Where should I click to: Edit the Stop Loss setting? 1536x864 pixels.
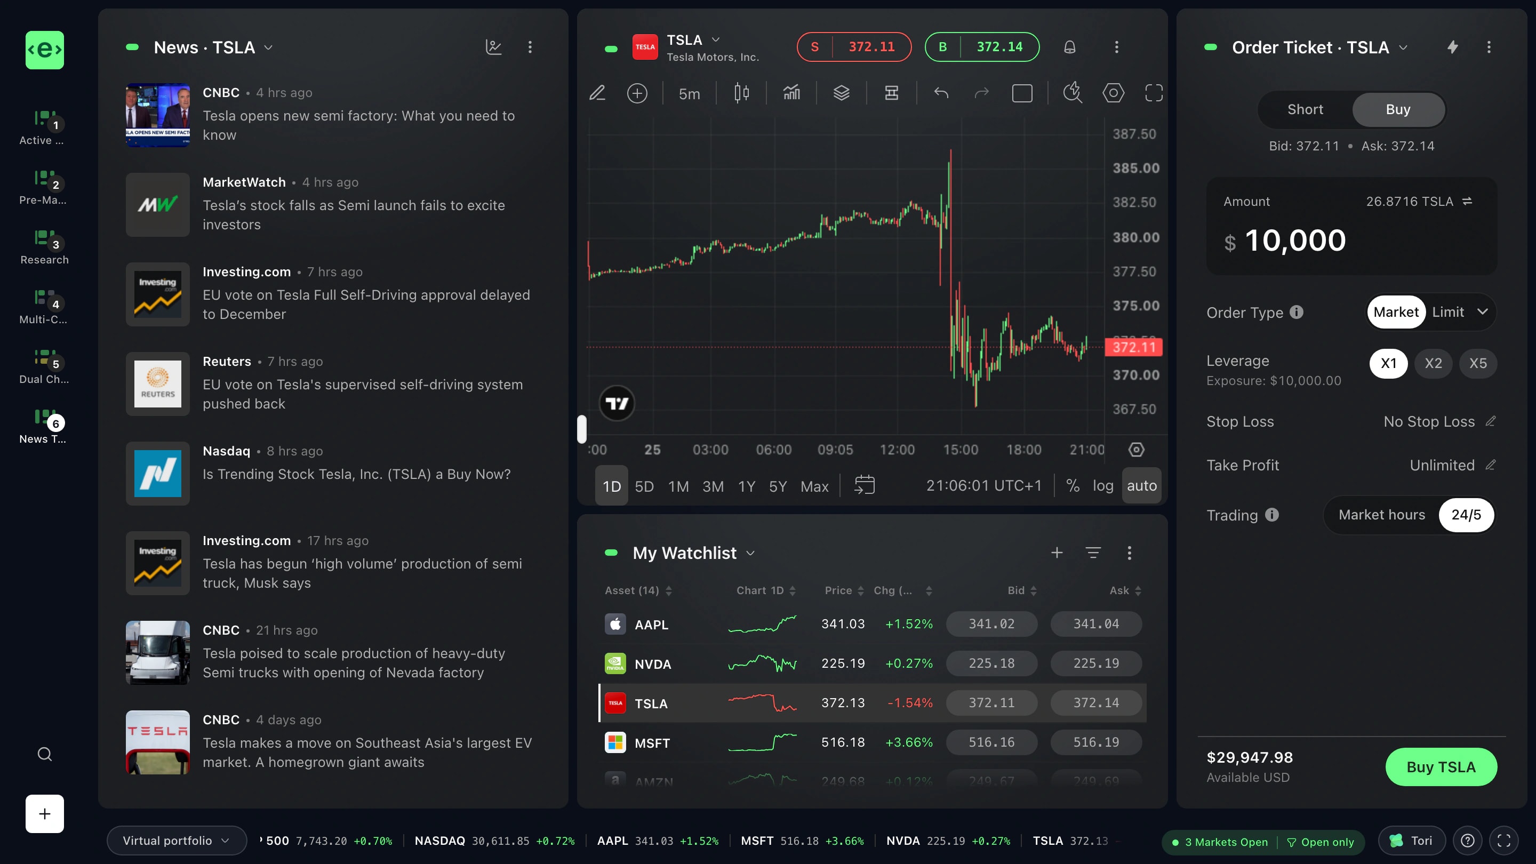1490,421
